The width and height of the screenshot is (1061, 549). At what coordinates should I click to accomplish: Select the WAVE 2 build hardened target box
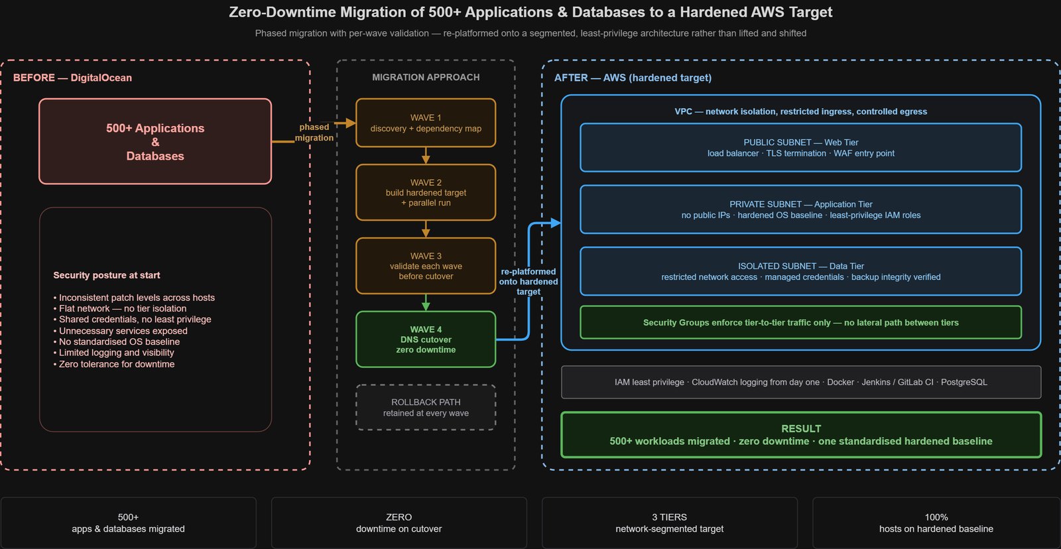[426, 192]
